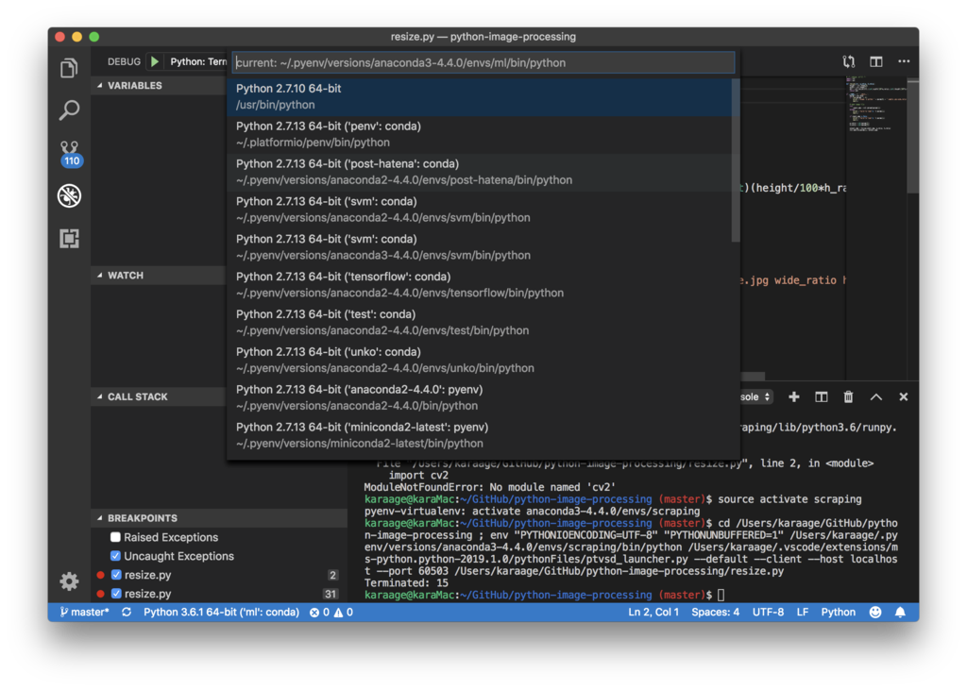Kill terminal with trash icon
967x690 pixels.
(x=849, y=397)
